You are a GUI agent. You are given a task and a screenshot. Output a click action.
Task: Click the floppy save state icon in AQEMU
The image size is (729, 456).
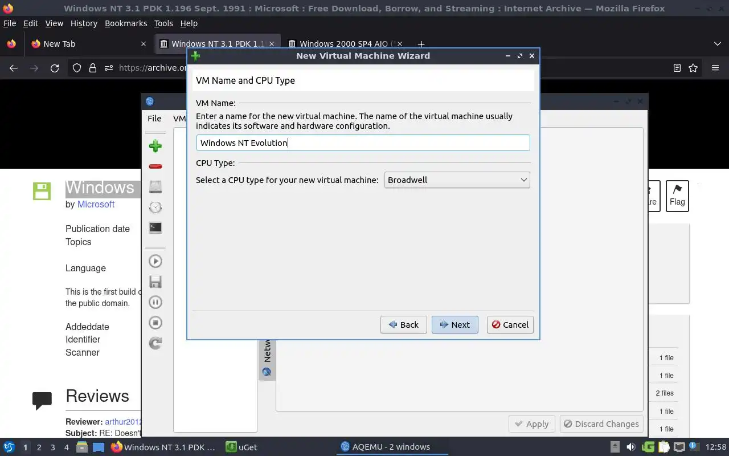click(155, 282)
